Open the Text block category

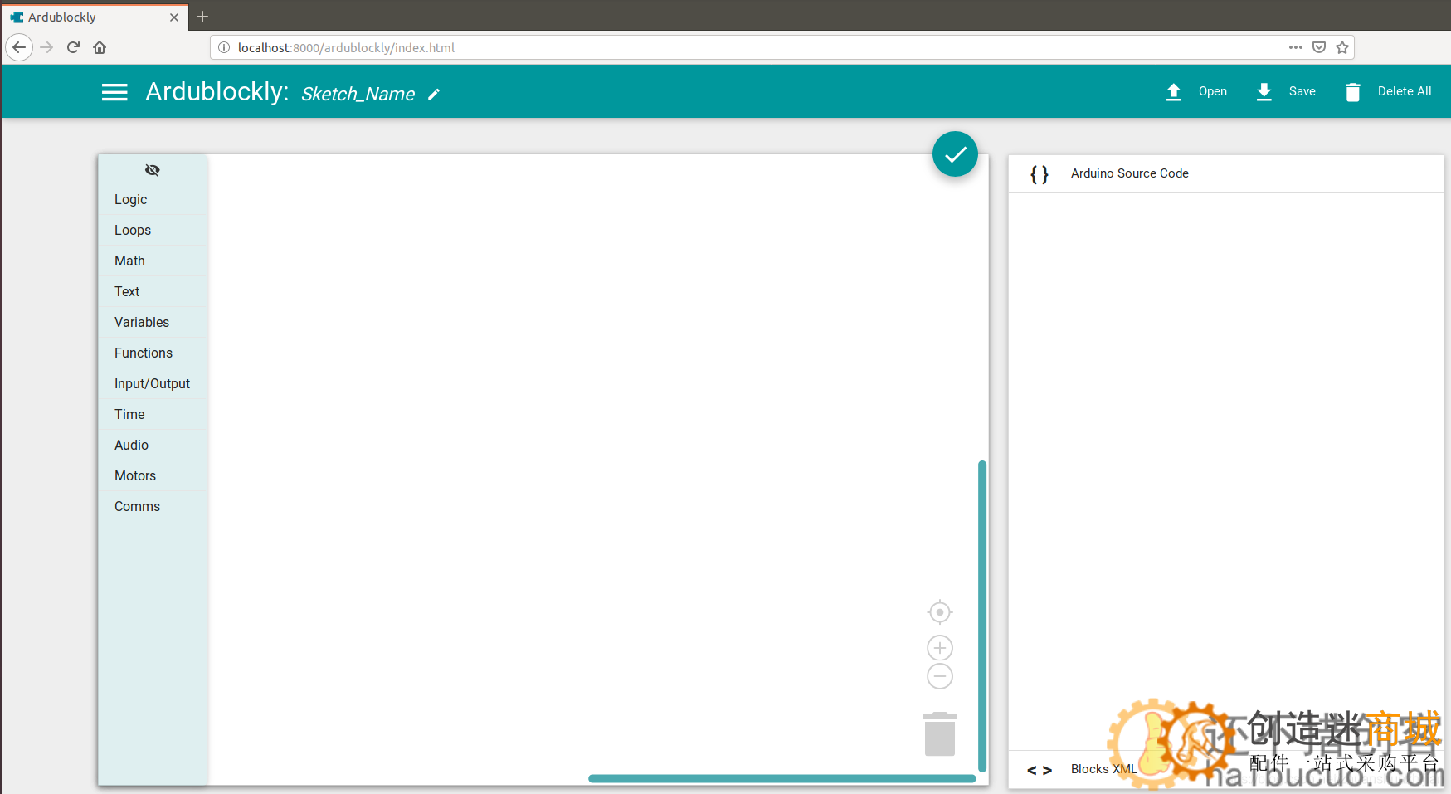[153, 291]
